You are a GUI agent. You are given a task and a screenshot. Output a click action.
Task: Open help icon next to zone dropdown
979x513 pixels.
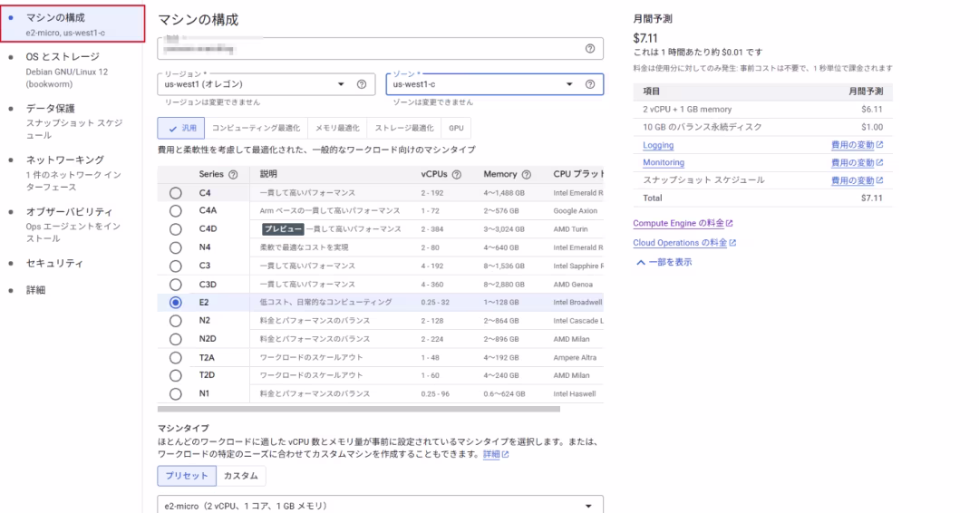click(589, 84)
